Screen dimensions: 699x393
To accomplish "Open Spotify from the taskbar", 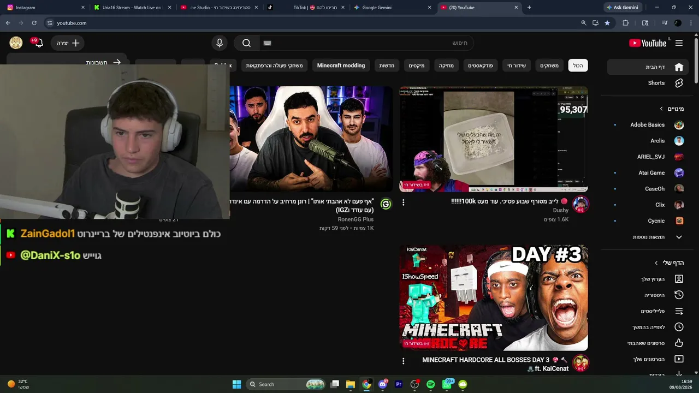I will pos(430,384).
